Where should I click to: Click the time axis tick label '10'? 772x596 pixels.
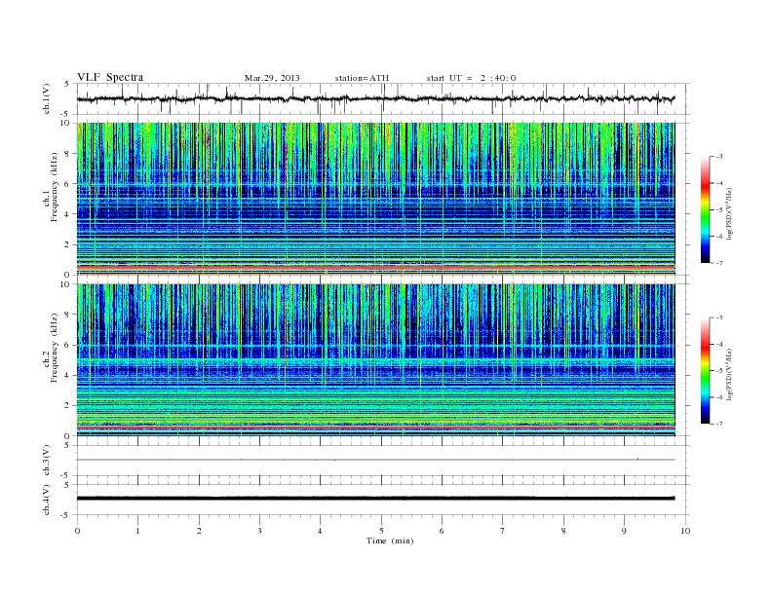pyautogui.click(x=685, y=531)
